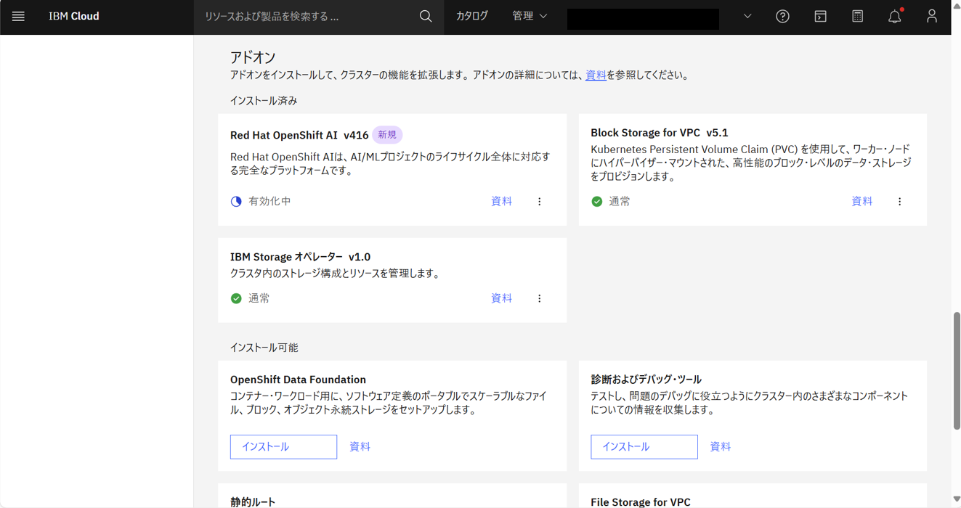
Task: Click the 有効化中 status text
Action: (x=269, y=202)
